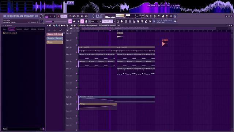This screenshot has width=234, height=132.
Task: Open the EDIT menu
Action: (8, 16)
